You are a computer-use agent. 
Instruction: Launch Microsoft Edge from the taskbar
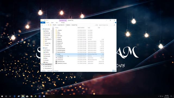(14, 96)
